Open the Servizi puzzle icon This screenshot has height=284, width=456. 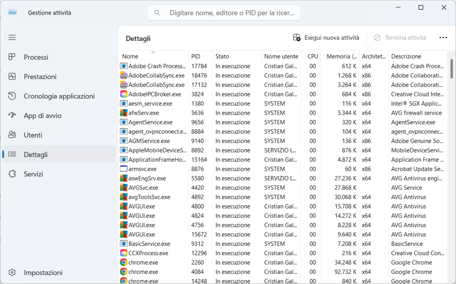(x=12, y=174)
